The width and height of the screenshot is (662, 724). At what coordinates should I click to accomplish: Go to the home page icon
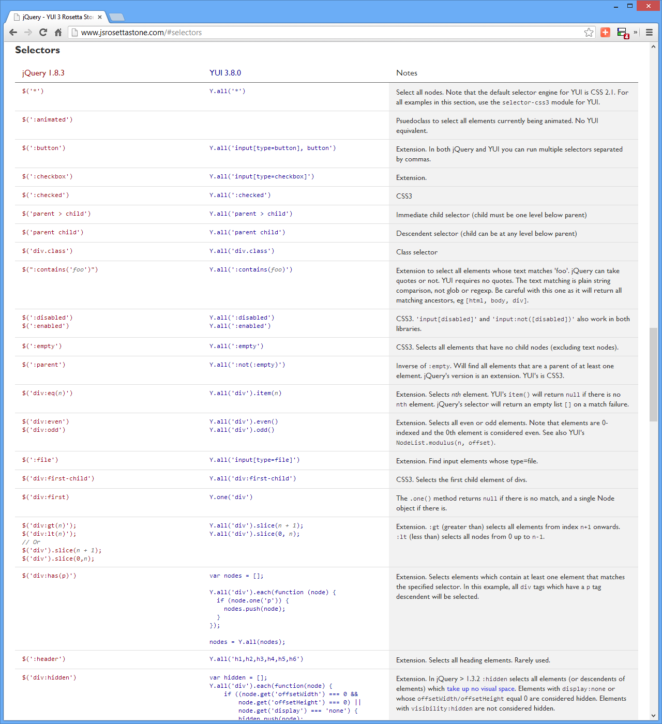click(x=58, y=32)
